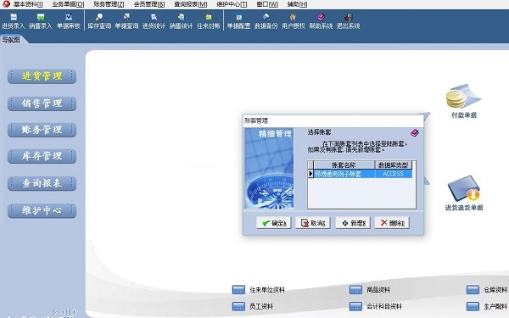Viewport: 509px width, 318px height.
Task: Select the 销售管理 sidebar button
Action: 42,103
